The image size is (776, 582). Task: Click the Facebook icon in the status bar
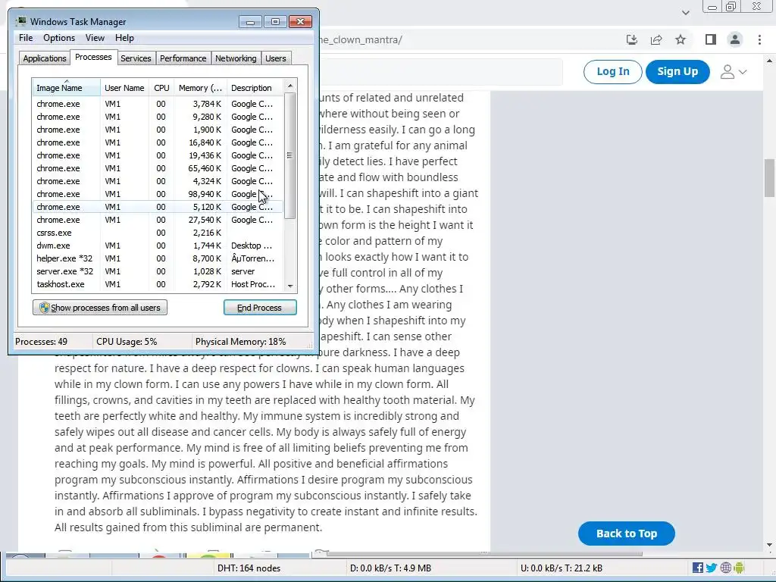pyautogui.click(x=698, y=568)
